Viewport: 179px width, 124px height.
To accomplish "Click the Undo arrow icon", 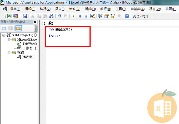I will tap(59, 16).
